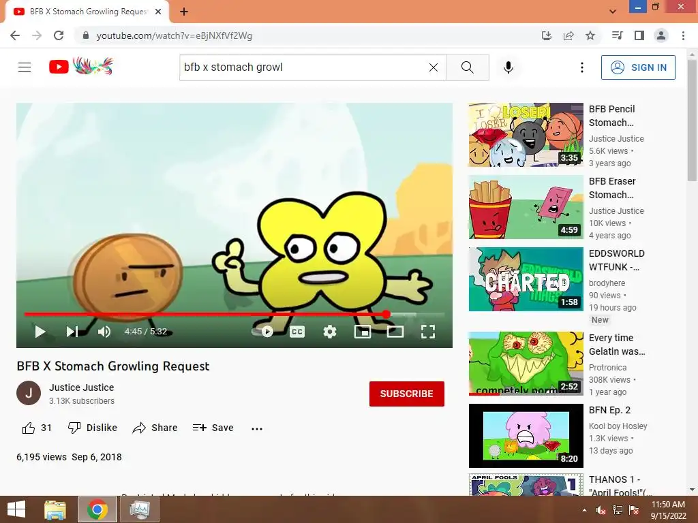
Task: Close the BFB X Stomach tab
Action: [158, 12]
